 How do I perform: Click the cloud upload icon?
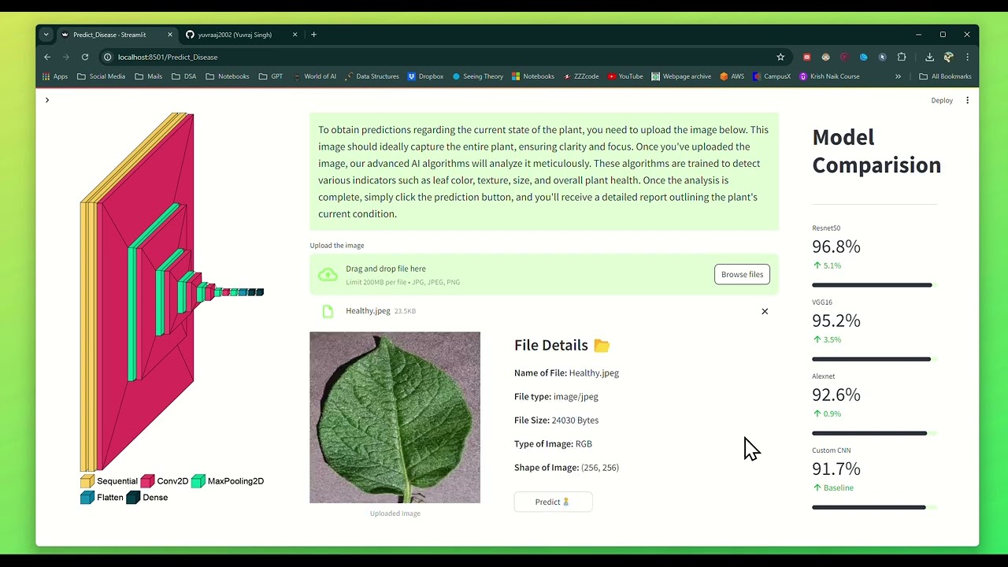[328, 275]
